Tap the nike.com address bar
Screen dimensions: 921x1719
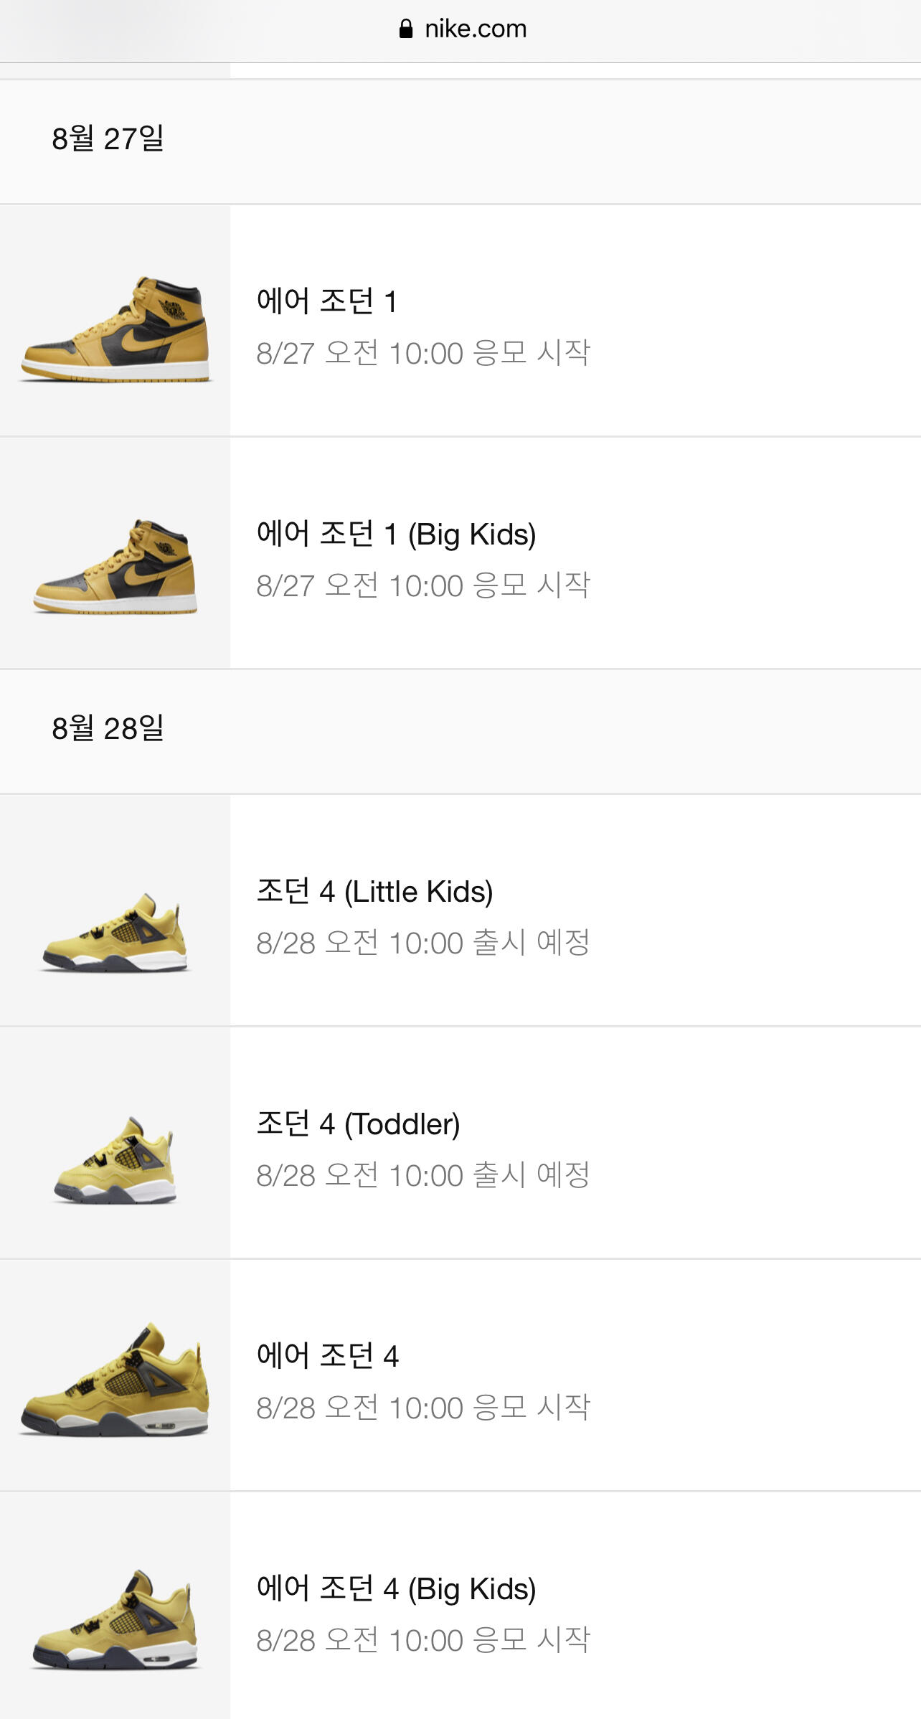click(461, 30)
